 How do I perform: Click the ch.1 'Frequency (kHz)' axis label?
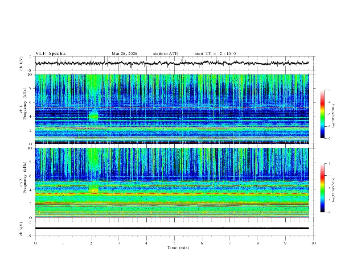tap(25, 104)
